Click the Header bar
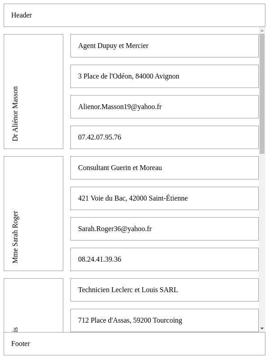This screenshot has width=269, height=359. 134,15
